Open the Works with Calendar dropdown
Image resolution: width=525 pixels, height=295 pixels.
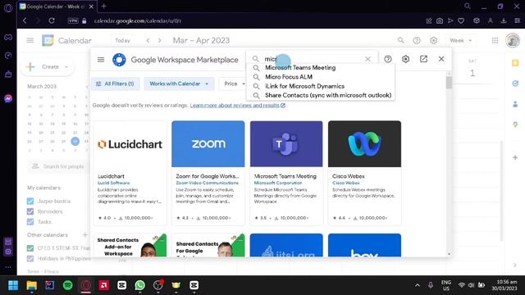pyautogui.click(x=179, y=84)
